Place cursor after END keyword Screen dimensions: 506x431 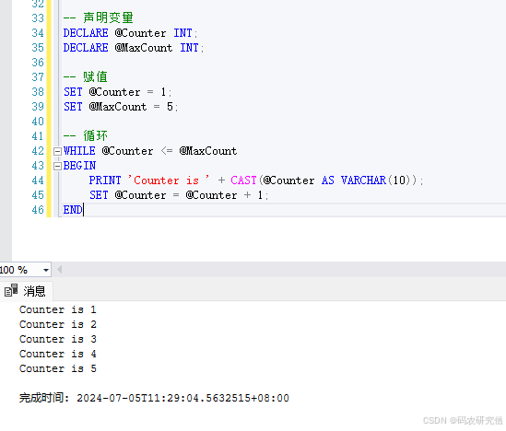[83, 210]
